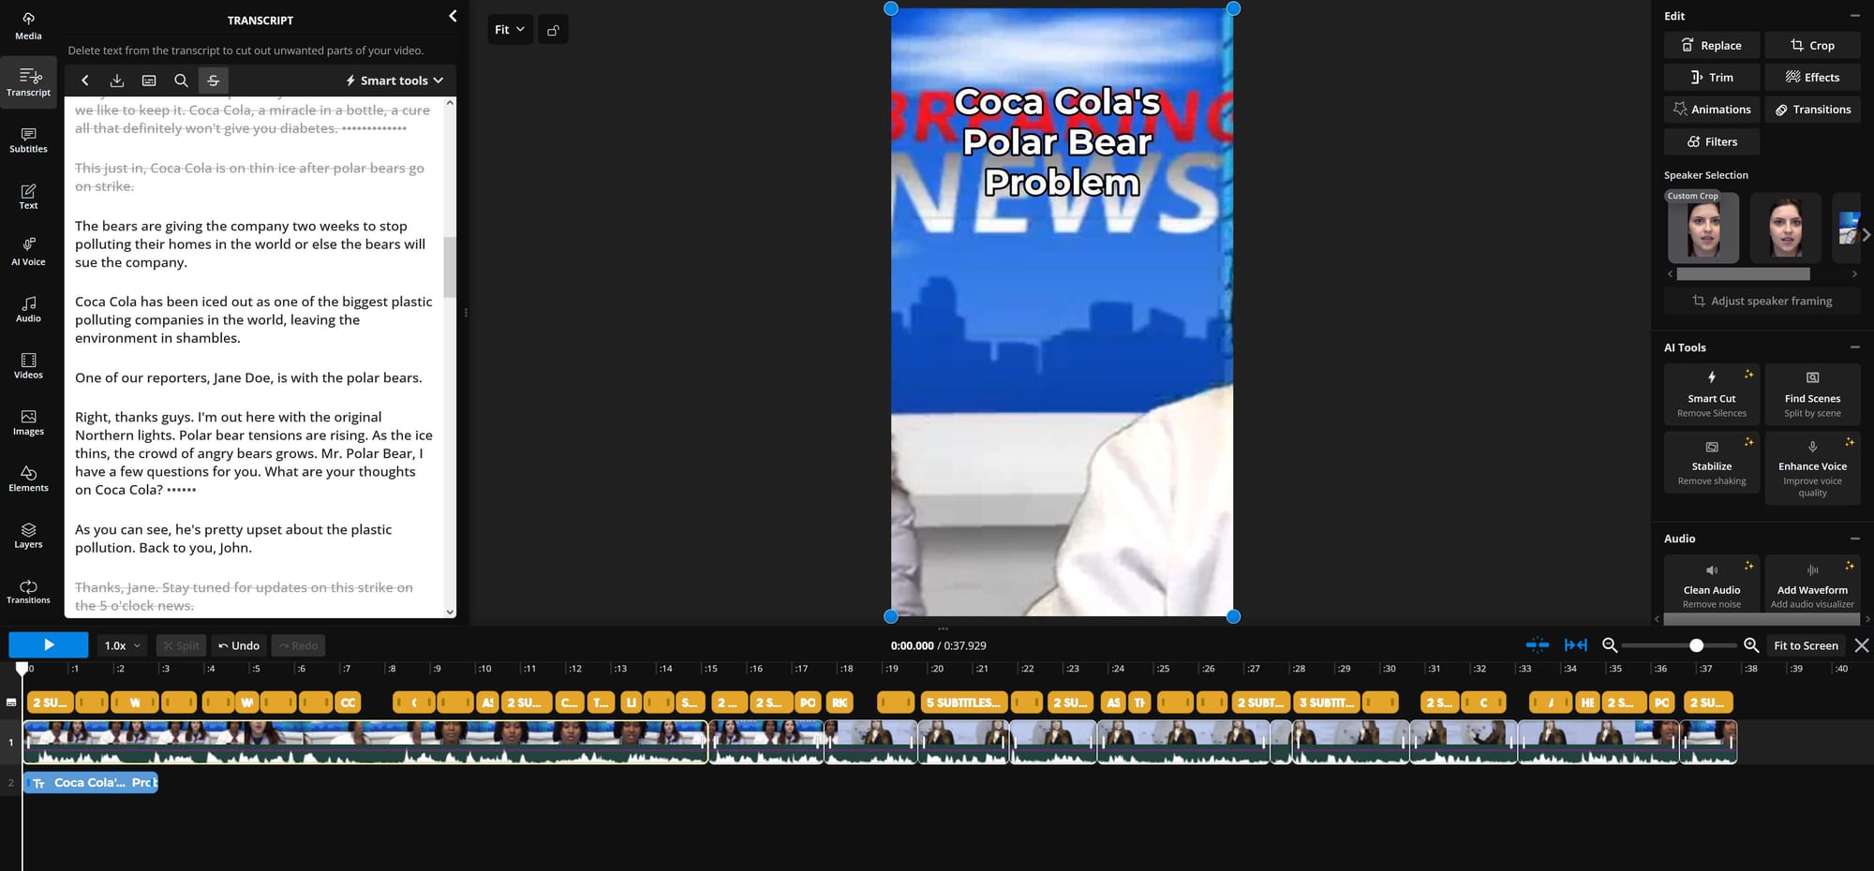Image resolution: width=1874 pixels, height=871 pixels.
Task: Open the Smart tools dropdown
Action: (x=394, y=81)
